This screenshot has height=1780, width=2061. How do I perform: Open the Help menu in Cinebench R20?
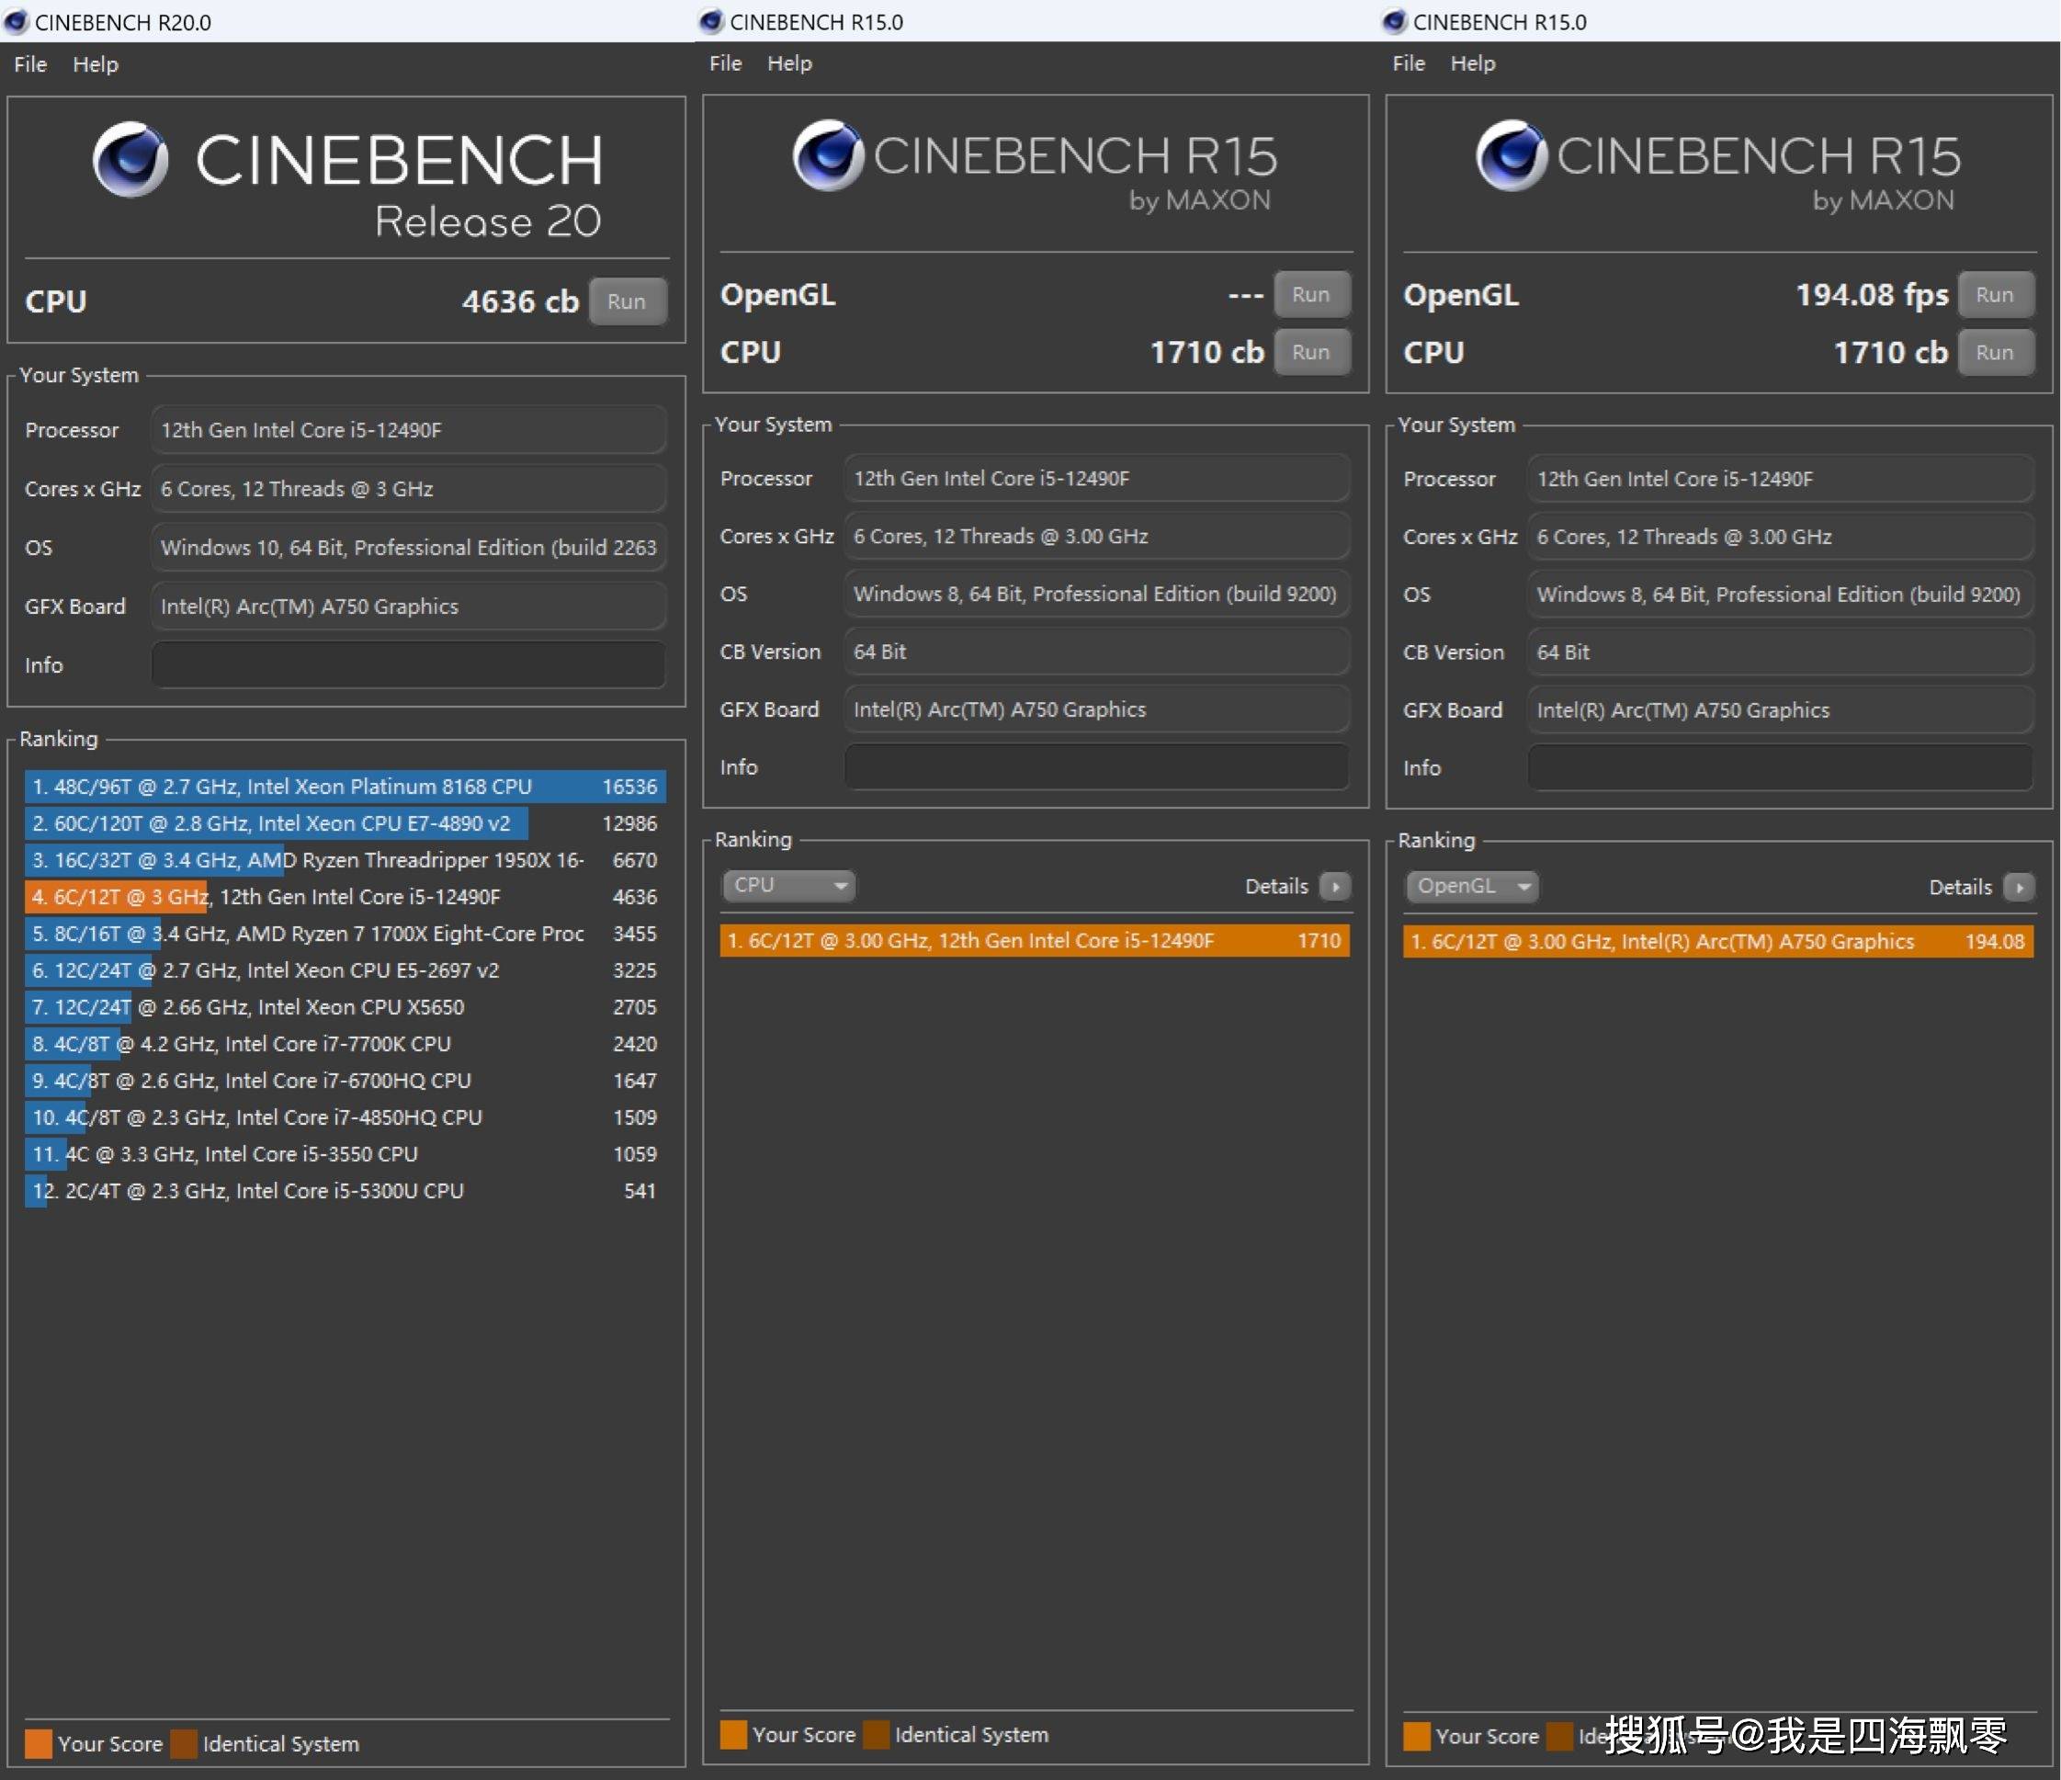click(x=96, y=64)
